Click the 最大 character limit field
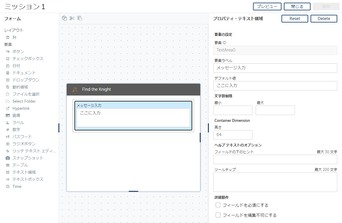Screen dimensions: 342x223 pos(275,110)
